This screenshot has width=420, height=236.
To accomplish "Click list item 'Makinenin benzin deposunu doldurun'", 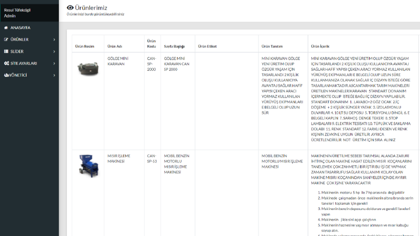I will (365, 211).
